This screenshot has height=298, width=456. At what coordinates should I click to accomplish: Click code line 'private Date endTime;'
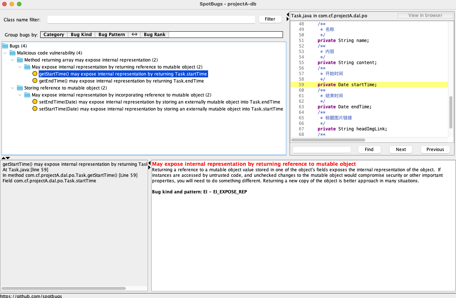pyautogui.click(x=345, y=107)
